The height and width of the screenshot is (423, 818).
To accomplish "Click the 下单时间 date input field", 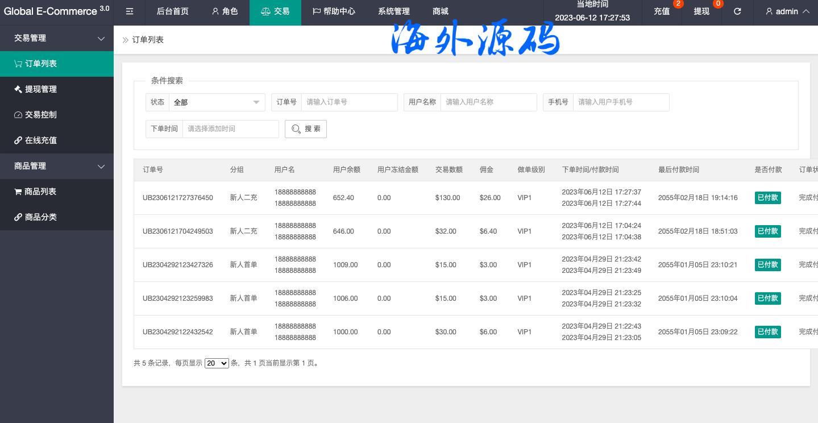I will point(230,129).
